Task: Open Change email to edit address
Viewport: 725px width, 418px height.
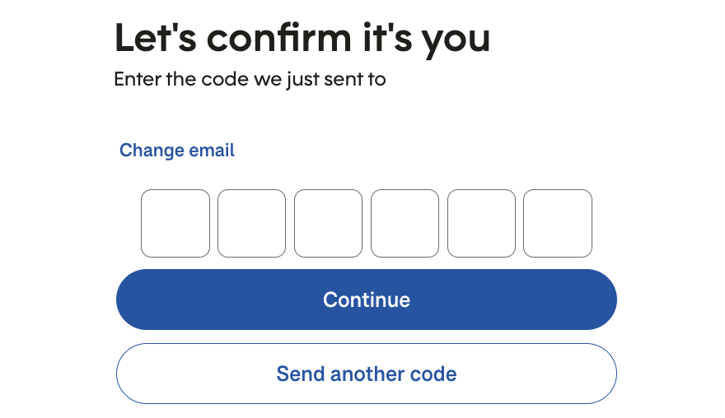Action: click(x=177, y=151)
